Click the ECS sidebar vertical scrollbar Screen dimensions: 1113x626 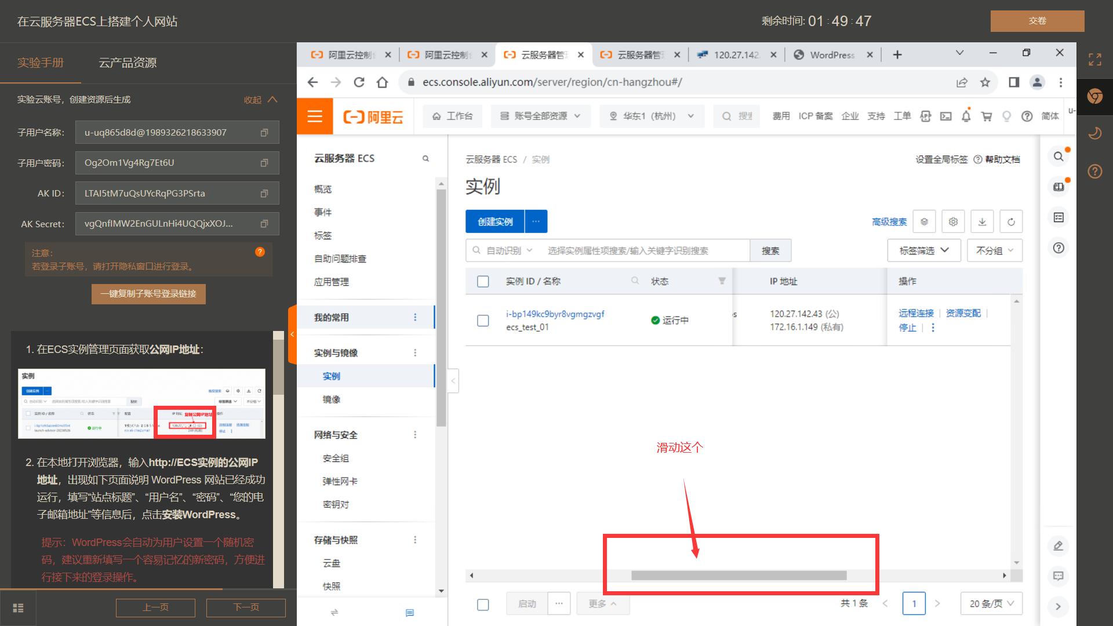coord(441,307)
